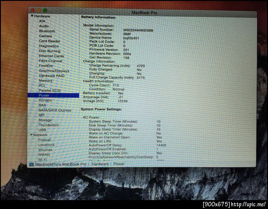Collapse the Hardware section triangle
This screenshot has height=209, width=268.
(32, 16)
